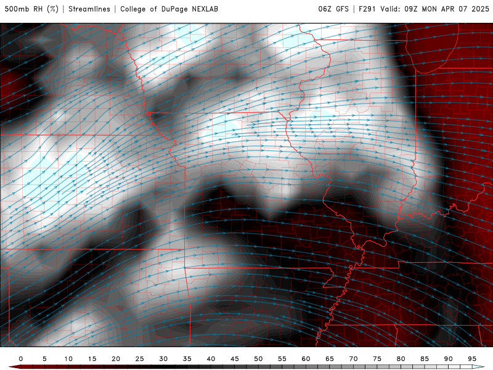Image resolution: width=493 pixels, height=370 pixels.
Task: Pick the "35" legend value
Action: 187,359
